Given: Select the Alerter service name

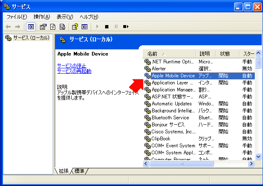Looking at the screenshot, I should point(159,69).
